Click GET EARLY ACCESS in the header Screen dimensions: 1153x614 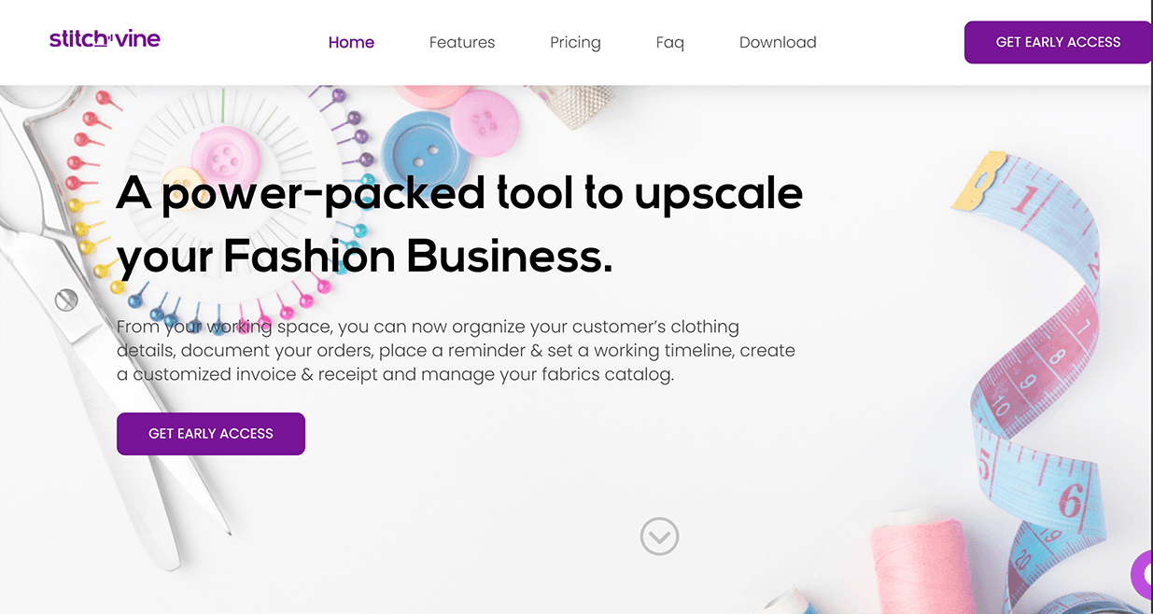click(x=1058, y=42)
